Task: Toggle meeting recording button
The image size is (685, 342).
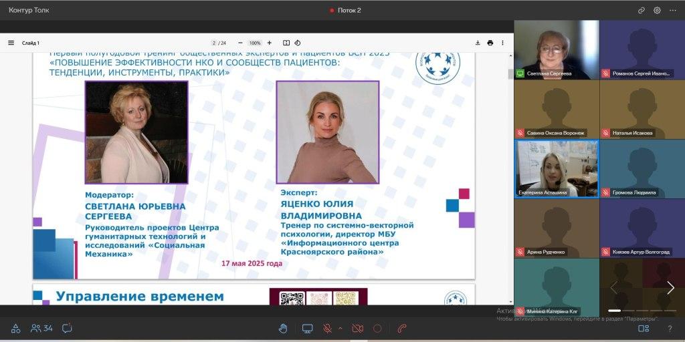Action: (x=377, y=329)
